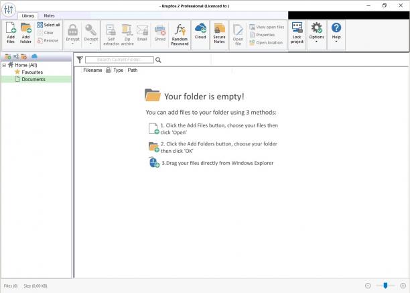This screenshot has width=410, height=293.
Task: Click the rename icon in sidebar toolbar
Action: pyautogui.click(x=16, y=56)
